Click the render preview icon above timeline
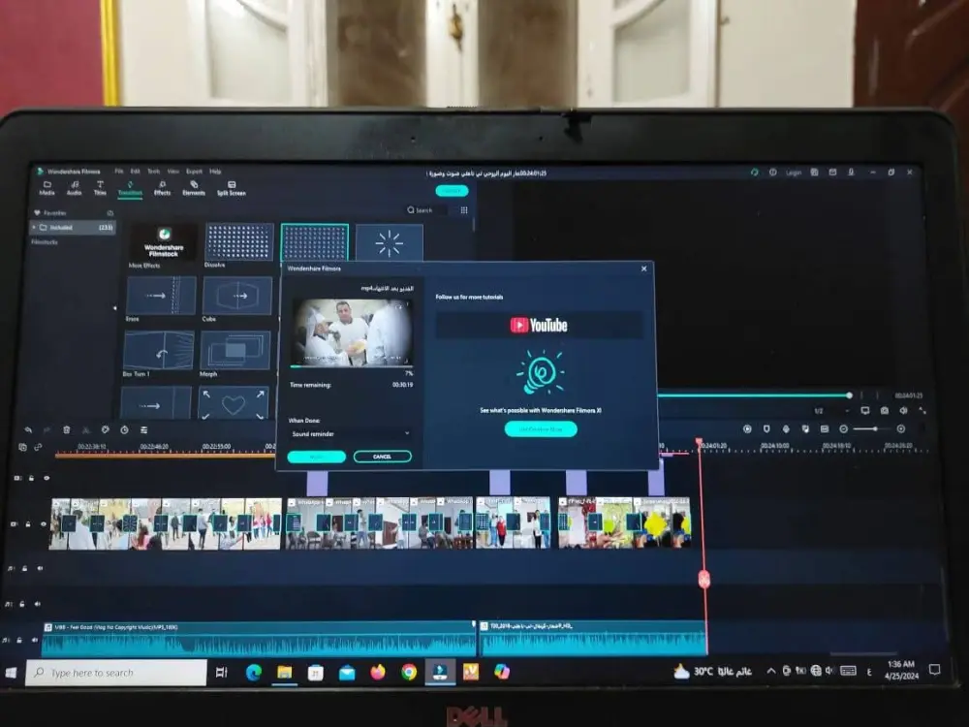The width and height of the screenshot is (969, 727). [x=747, y=428]
